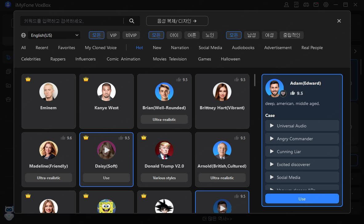Screen dimensions: 364x224
Task: Click the keyword search input field
Action: 72,21
